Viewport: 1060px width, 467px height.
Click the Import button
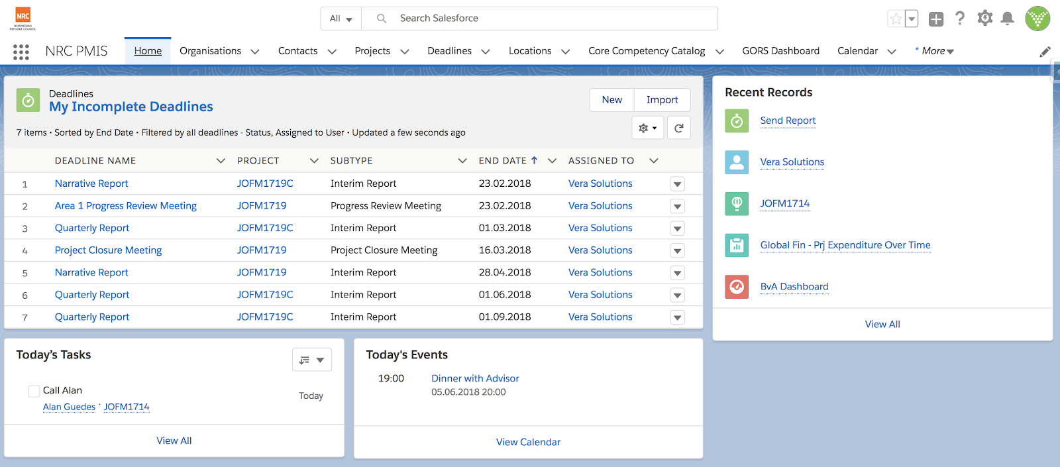tap(662, 100)
